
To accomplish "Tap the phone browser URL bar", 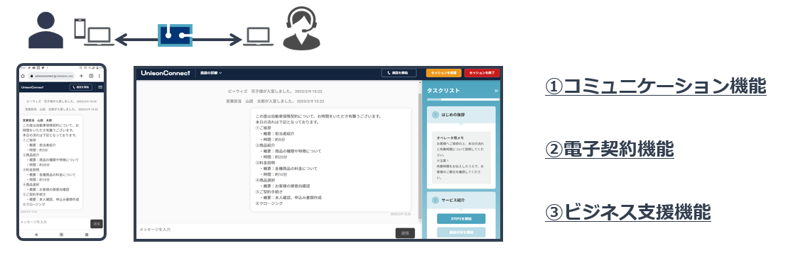I will tap(51, 75).
